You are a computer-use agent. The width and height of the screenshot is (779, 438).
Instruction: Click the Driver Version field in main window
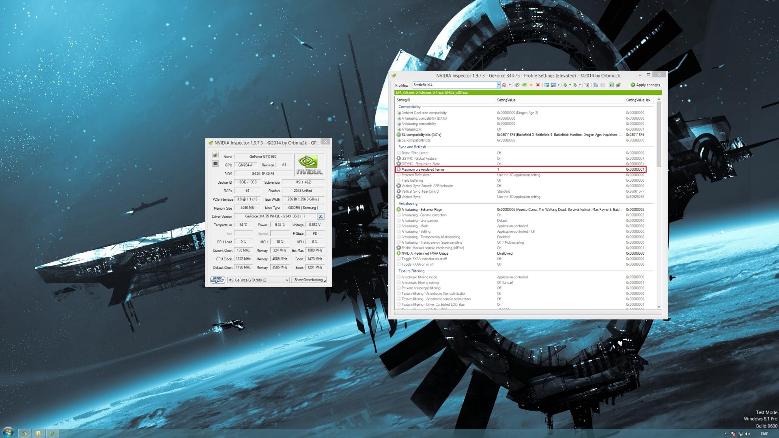[275, 217]
